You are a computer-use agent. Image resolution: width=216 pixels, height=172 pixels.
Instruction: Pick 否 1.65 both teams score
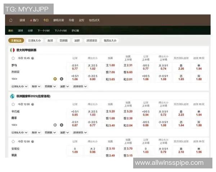181,78
